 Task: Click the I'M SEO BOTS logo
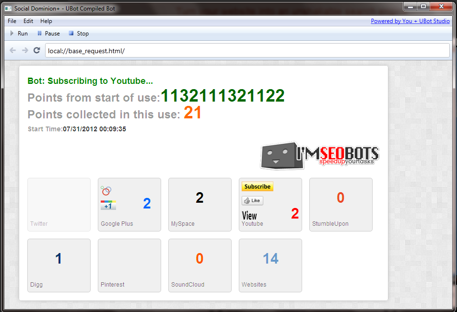pyautogui.click(x=320, y=156)
